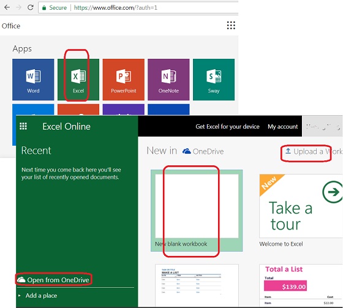Expand the Add a place section
Viewport: 343px width, 308px height.
click(20, 296)
